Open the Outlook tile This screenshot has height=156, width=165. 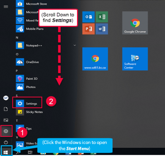[x=88, y=17]
